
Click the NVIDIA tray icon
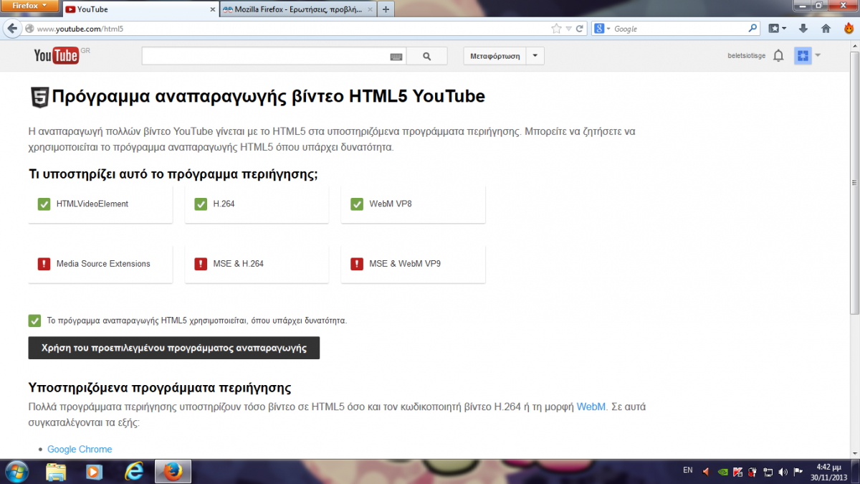pyautogui.click(x=722, y=472)
